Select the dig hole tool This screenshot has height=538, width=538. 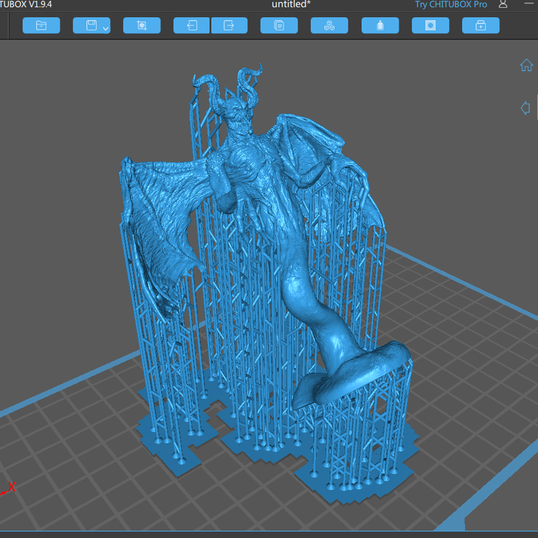click(430, 26)
